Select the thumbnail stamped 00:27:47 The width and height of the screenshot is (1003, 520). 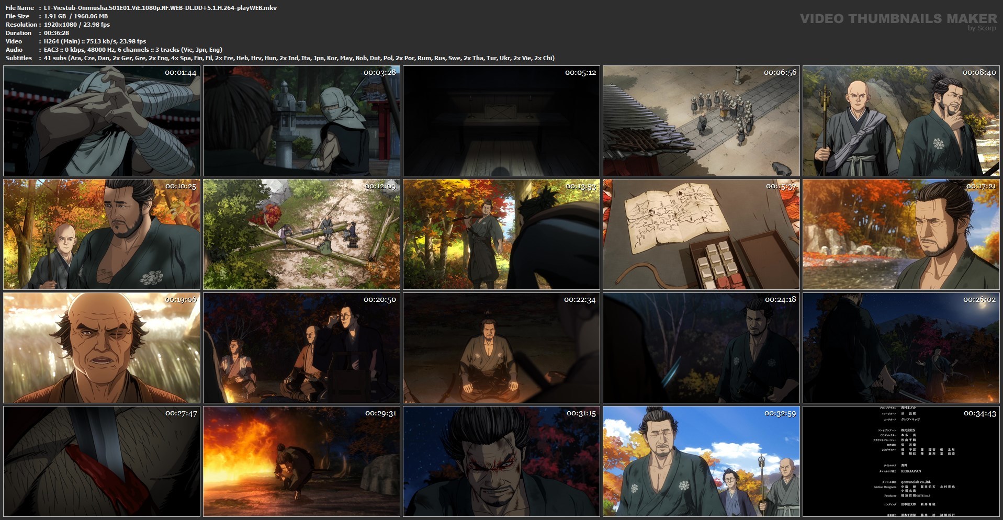[102, 461]
